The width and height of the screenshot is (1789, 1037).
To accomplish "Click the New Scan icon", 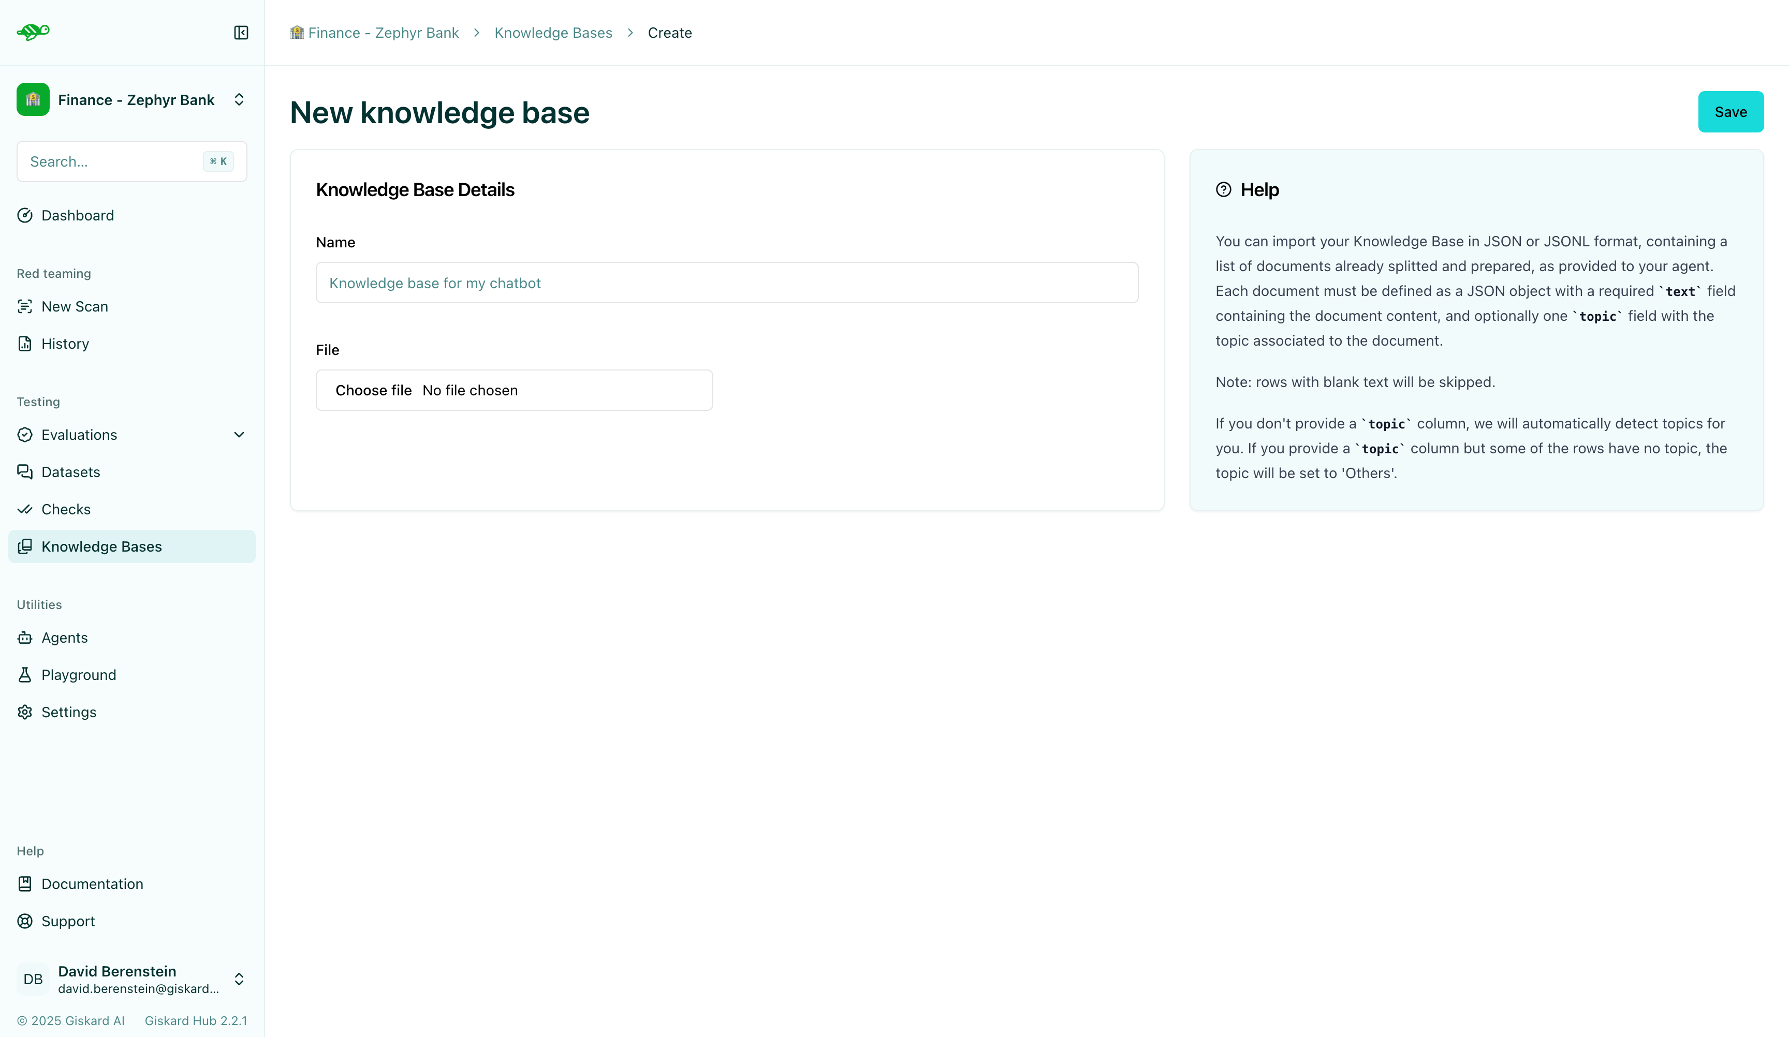I will 25,306.
